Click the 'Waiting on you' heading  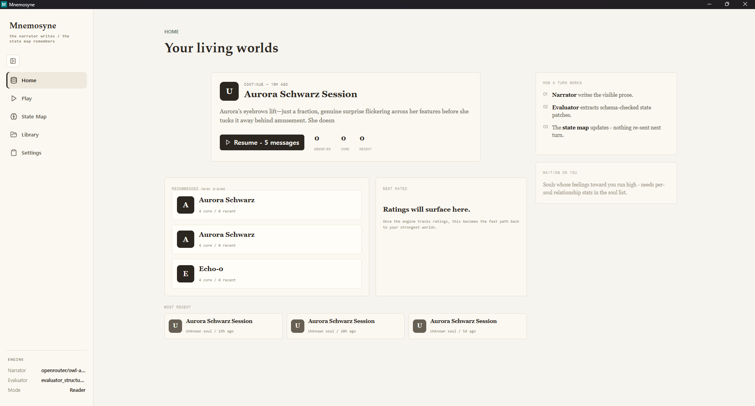pyautogui.click(x=560, y=173)
